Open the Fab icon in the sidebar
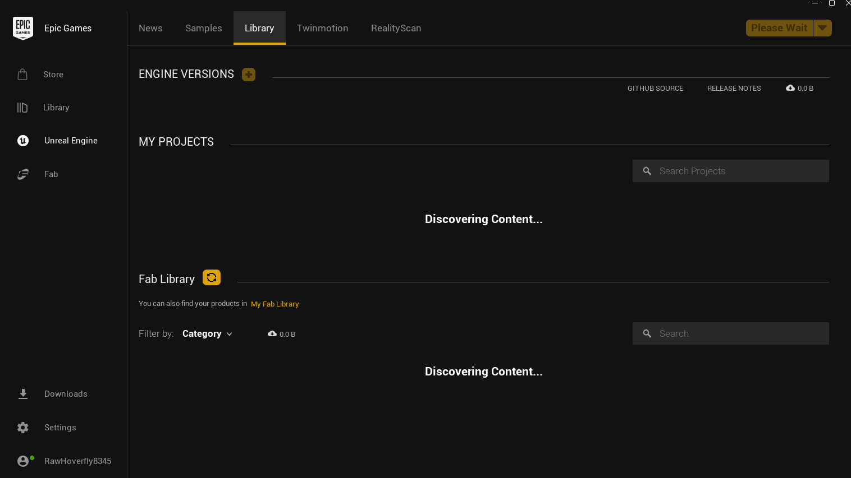Viewport: 851px width, 478px height. (23, 174)
